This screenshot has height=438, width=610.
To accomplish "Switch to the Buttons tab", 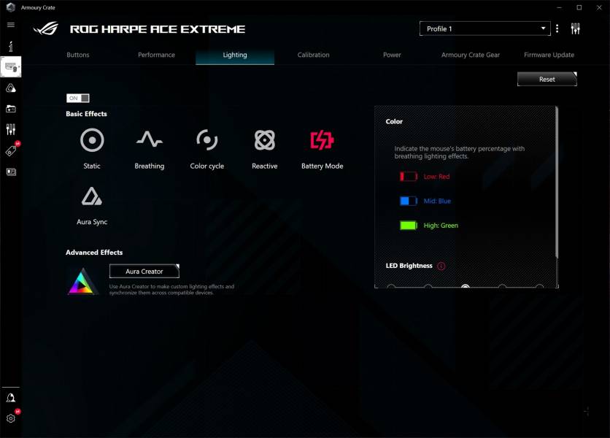I will click(78, 55).
